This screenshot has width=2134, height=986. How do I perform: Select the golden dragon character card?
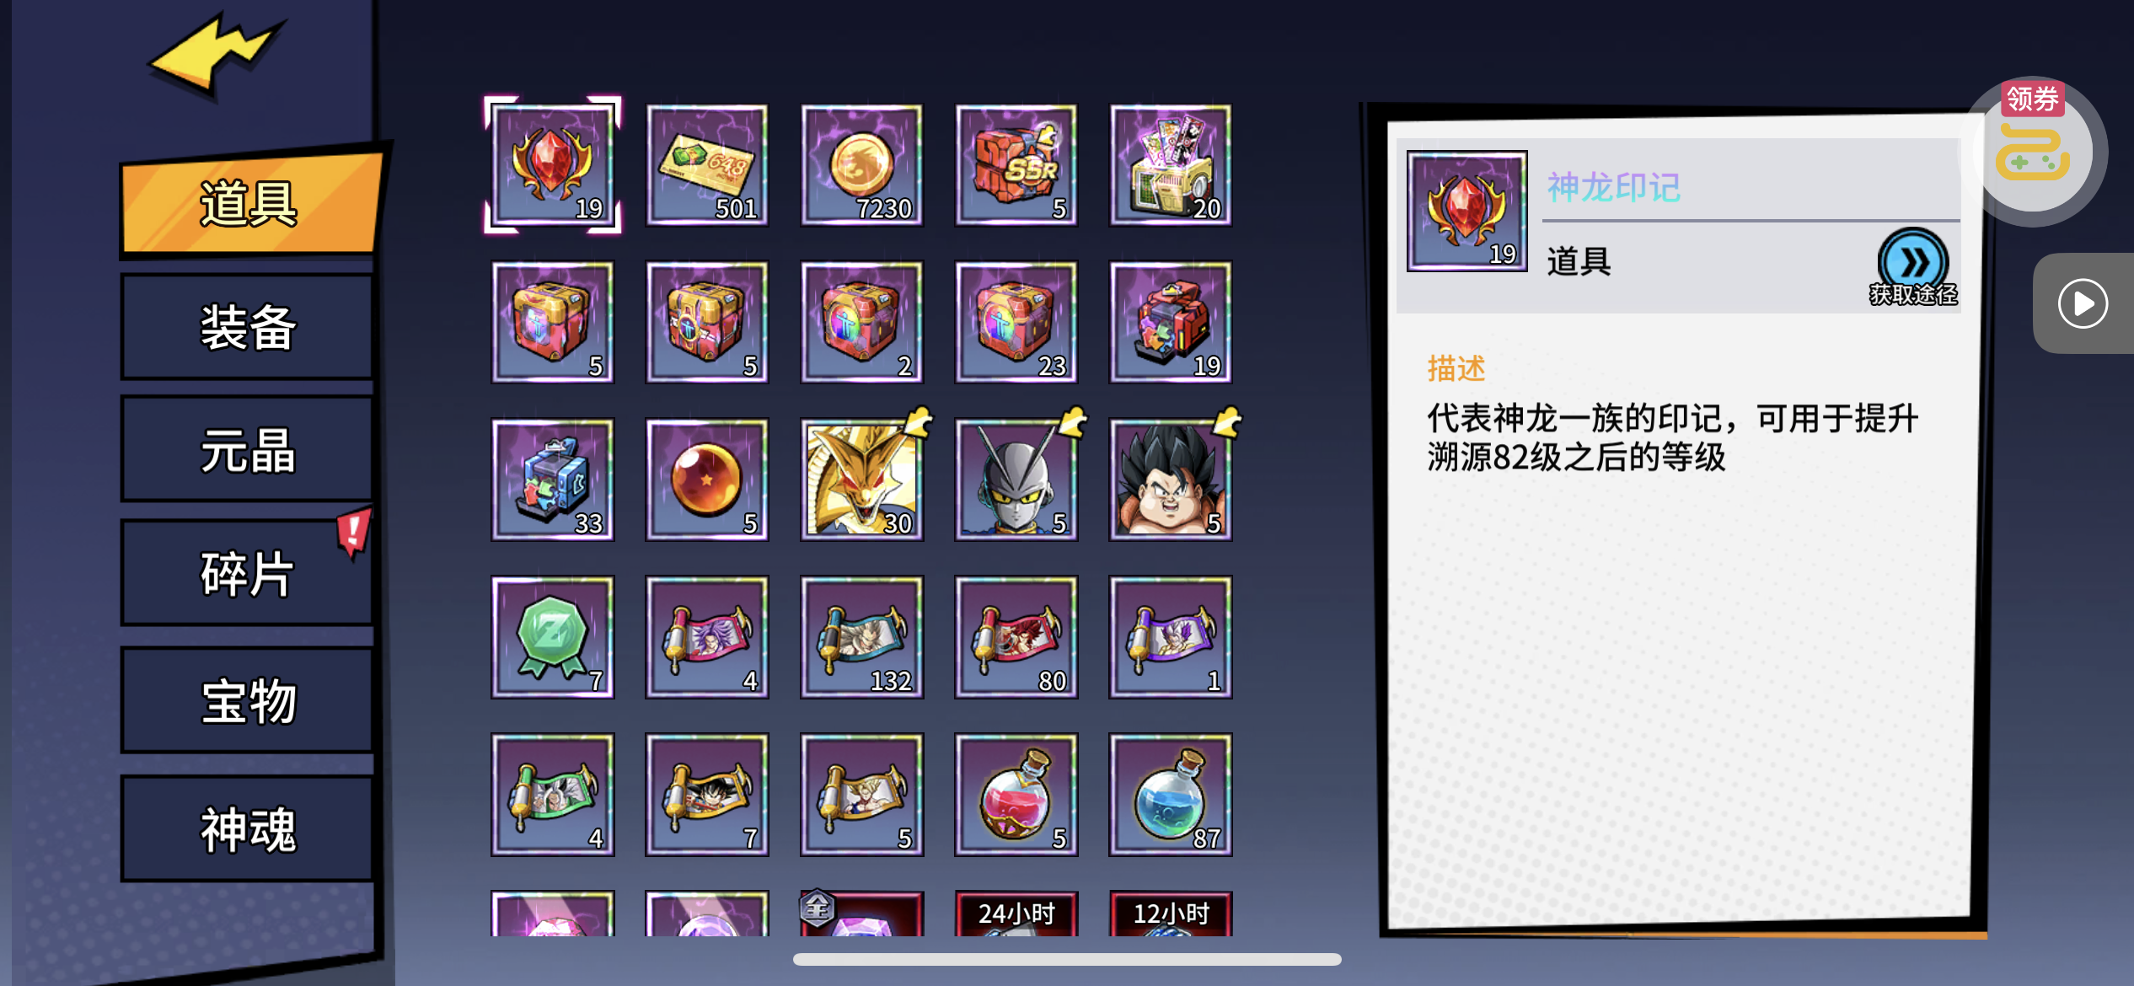click(x=861, y=480)
